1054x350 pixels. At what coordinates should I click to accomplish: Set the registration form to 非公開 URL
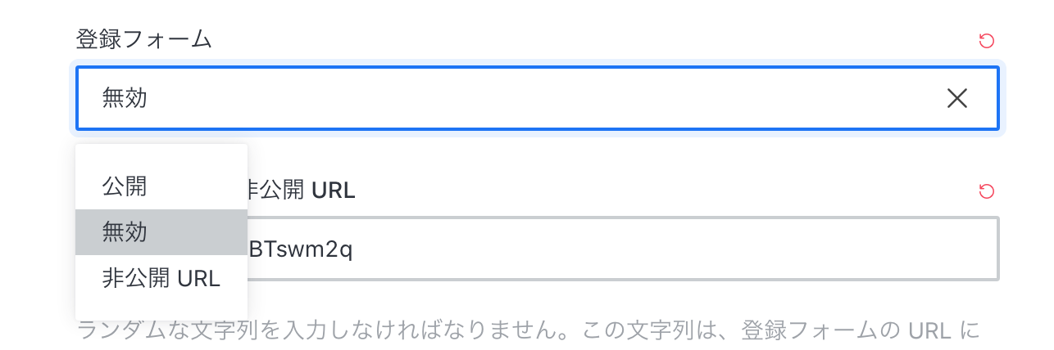pyautogui.click(x=161, y=278)
